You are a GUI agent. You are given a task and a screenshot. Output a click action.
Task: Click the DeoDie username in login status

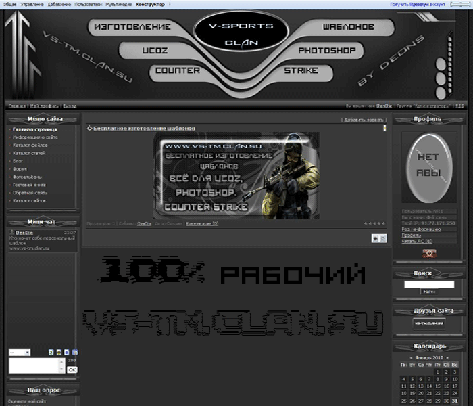click(x=384, y=106)
